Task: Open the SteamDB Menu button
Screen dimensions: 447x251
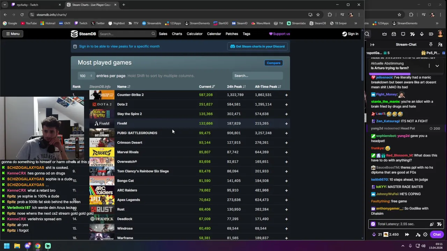Action: point(13,34)
